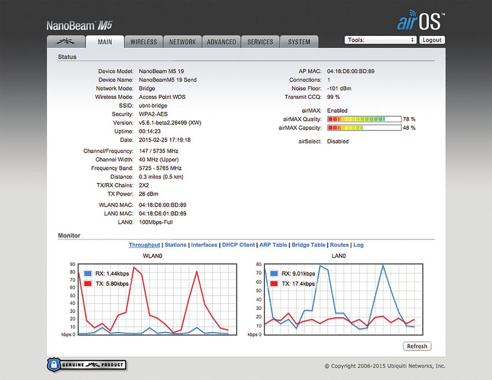The image size is (492, 380).
Task: Click the LAN0 throughput graph
Action: tap(343, 300)
